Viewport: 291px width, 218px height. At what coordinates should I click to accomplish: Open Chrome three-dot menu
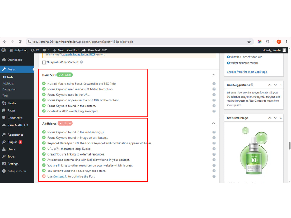[x=286, y=42]
